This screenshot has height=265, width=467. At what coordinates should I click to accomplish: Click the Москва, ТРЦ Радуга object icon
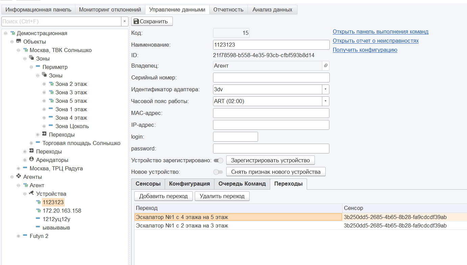click(25, 168)
